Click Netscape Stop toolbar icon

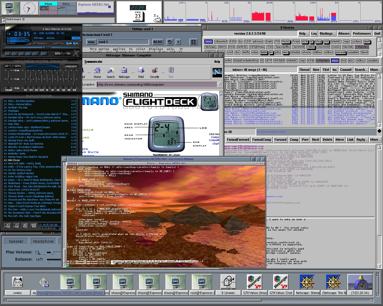pos(171,73)
